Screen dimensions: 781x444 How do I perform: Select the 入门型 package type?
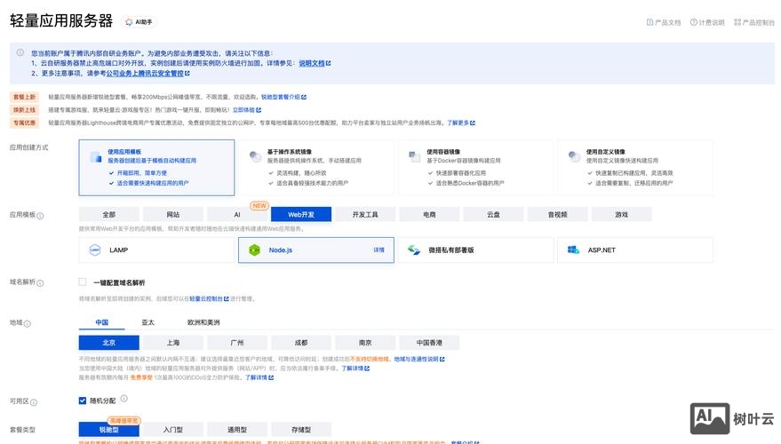(173, 429)
